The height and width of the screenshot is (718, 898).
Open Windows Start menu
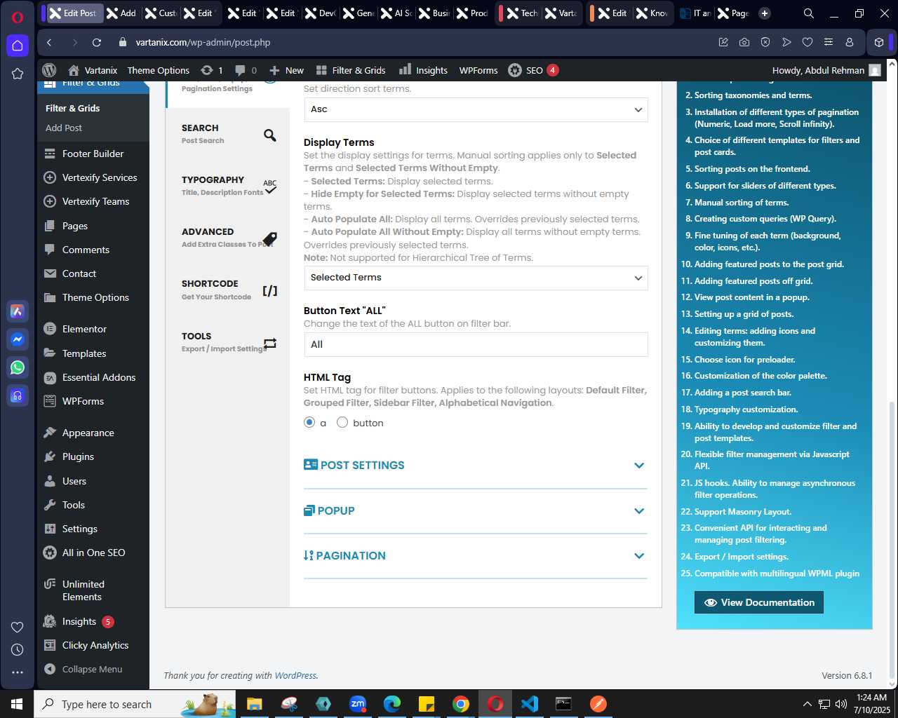tap(17, 704)
